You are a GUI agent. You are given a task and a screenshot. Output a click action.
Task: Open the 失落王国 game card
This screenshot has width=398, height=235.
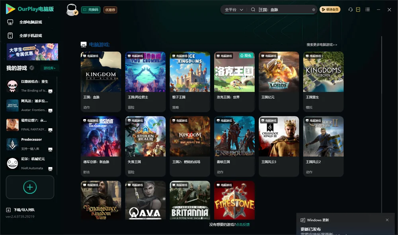[x=145, y=146]
